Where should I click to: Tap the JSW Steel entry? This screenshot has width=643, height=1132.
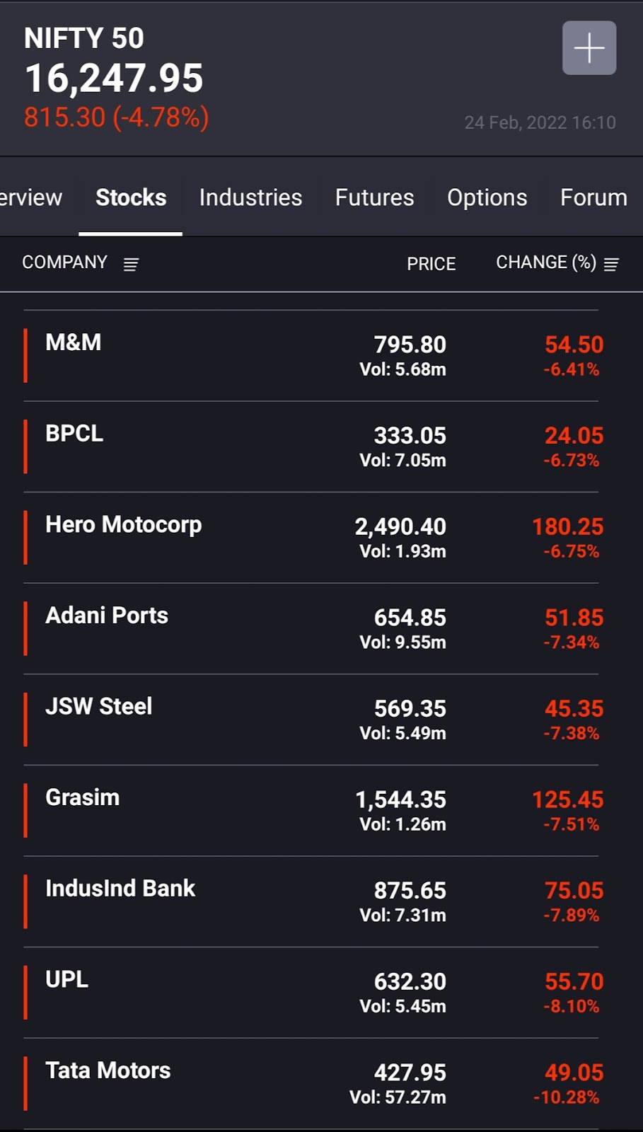(99, 707)
